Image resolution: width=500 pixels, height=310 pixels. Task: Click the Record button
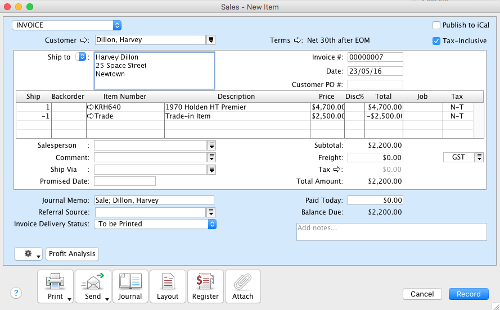coord(469,294)
